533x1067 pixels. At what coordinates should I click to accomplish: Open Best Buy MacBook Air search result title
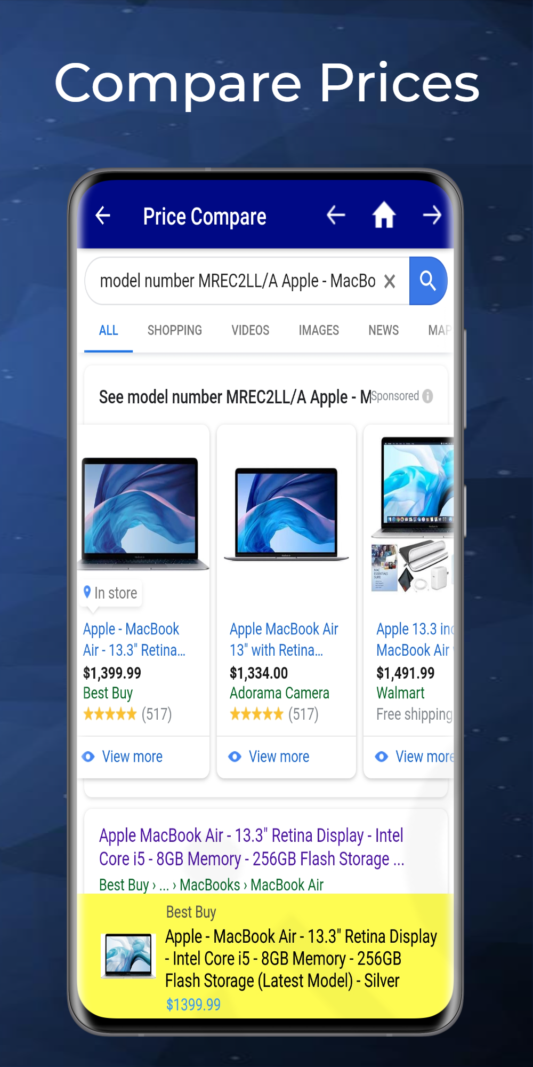(x=252, y=847)
